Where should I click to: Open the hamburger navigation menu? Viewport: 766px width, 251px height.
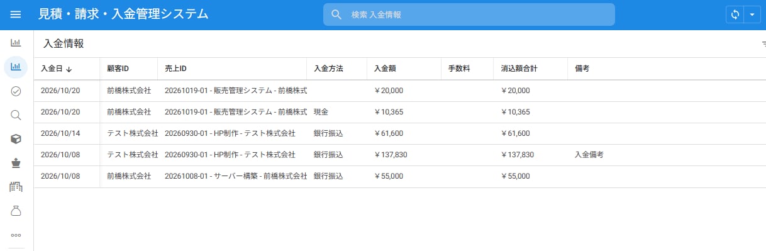16,14
